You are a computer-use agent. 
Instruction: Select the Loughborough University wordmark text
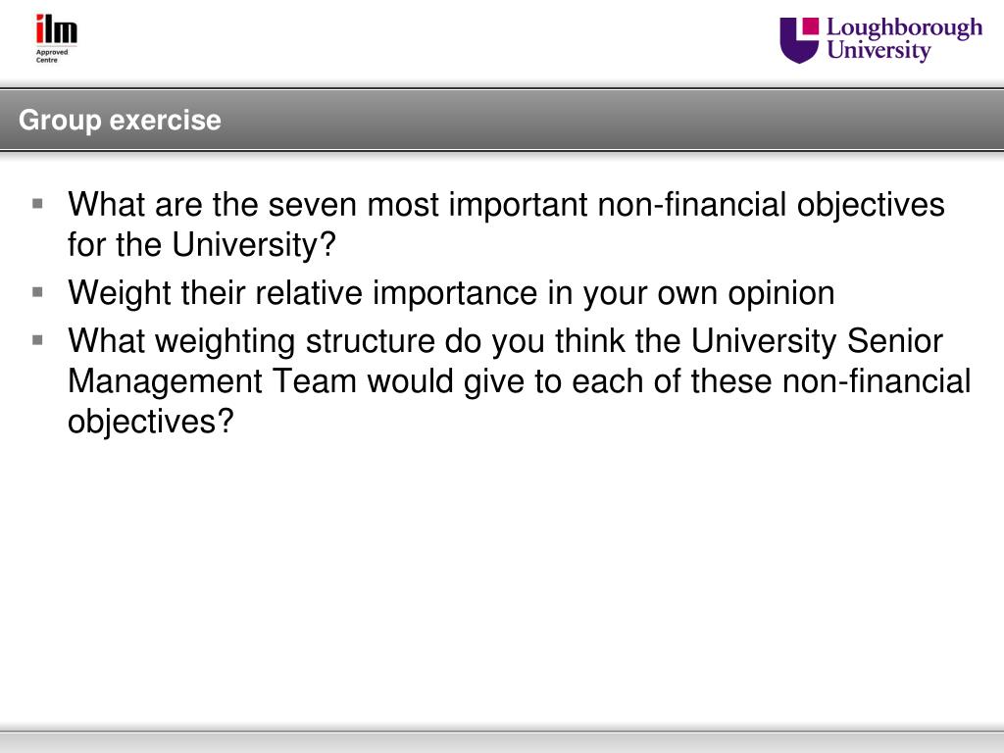pos(904,39)
